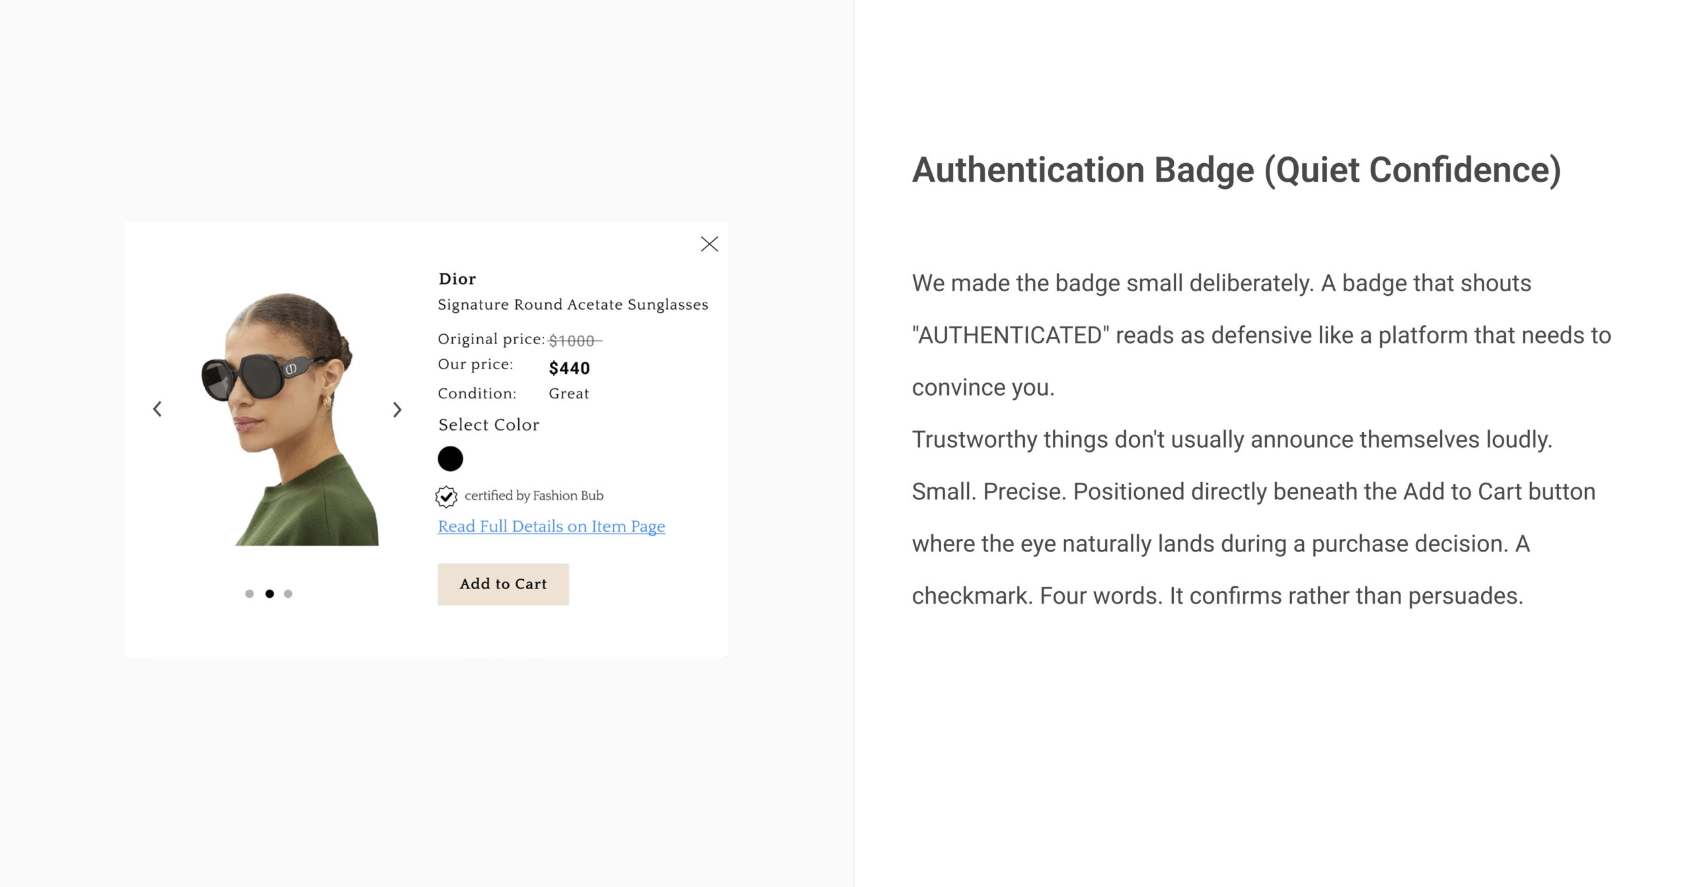Image resolution: width=1692 pixels, height=887 pixels.
Task: Click the certified checkmark badge icon
Action: point(446,497)
